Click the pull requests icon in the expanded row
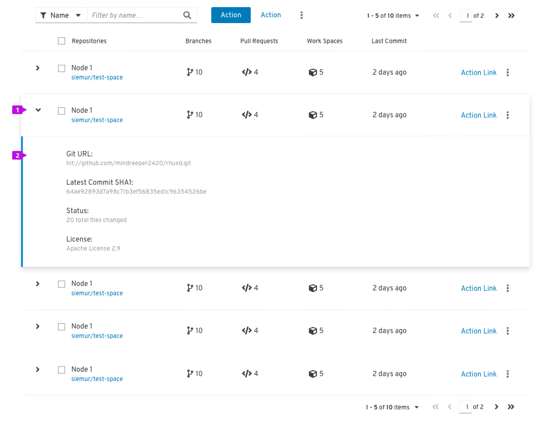 tap(247, 115)
